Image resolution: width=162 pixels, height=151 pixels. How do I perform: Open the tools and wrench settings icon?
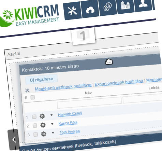point(72,11)
